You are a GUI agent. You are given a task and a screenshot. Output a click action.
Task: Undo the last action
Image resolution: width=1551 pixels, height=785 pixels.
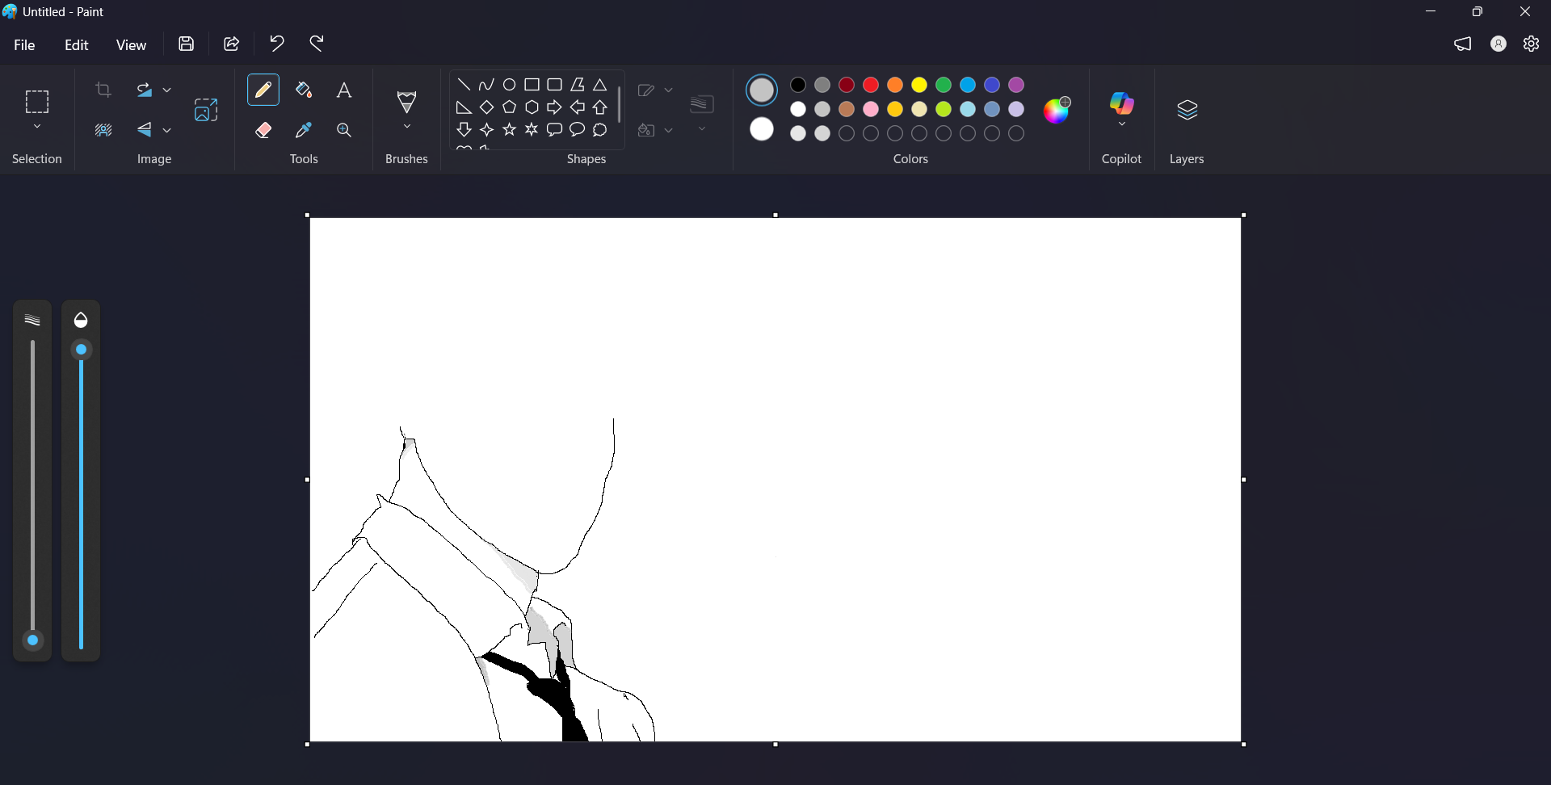coord(276,43)
